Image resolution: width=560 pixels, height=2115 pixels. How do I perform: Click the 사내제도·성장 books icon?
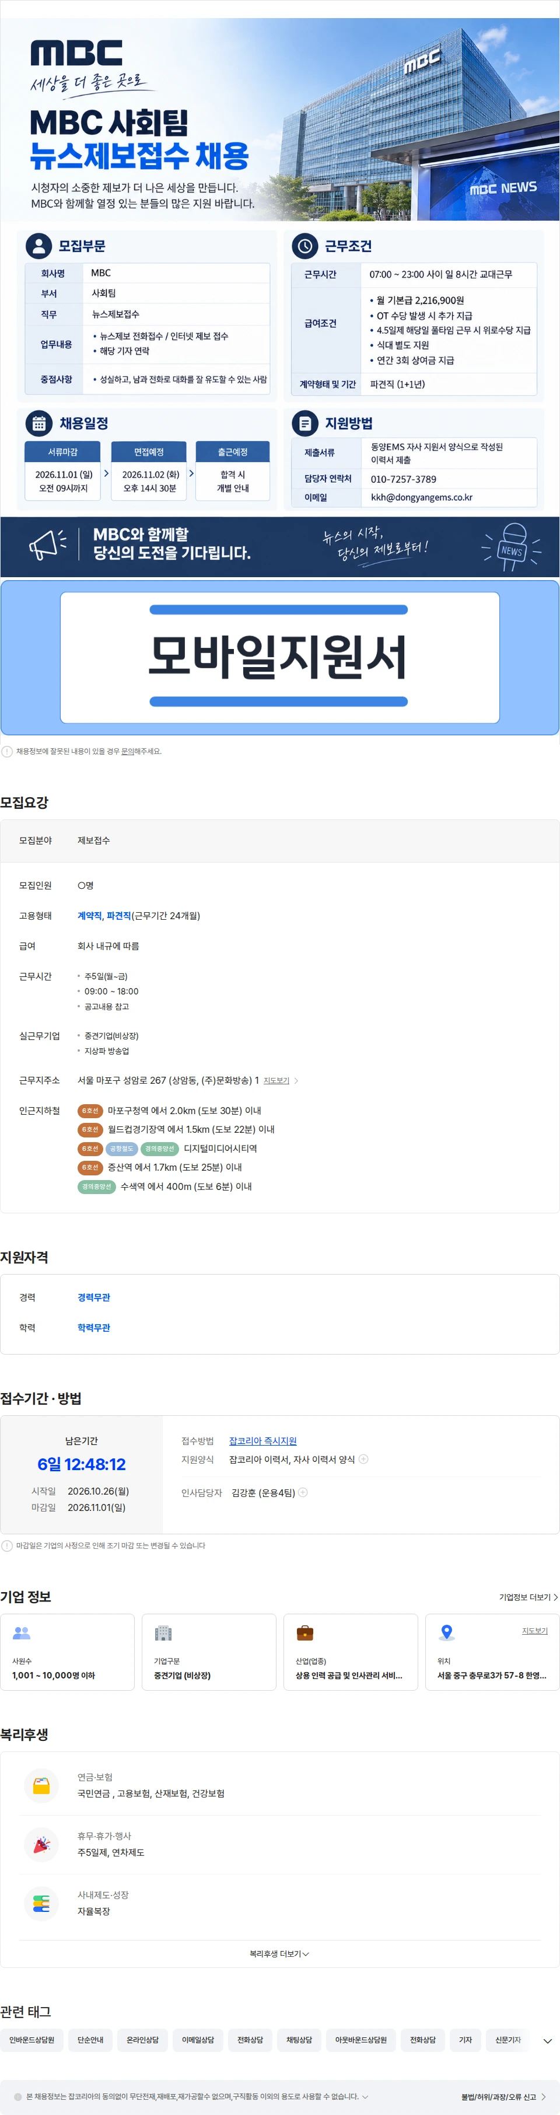pyautogui.click(x=41, y=1903)
